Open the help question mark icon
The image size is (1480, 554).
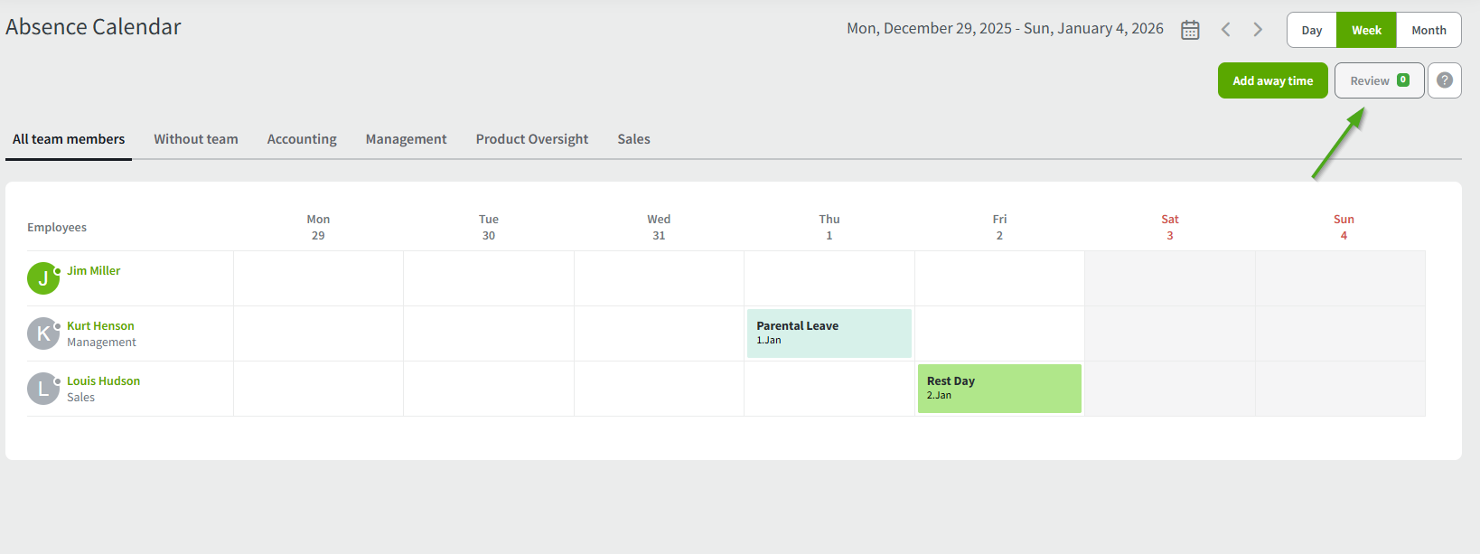click(1445, 80)
